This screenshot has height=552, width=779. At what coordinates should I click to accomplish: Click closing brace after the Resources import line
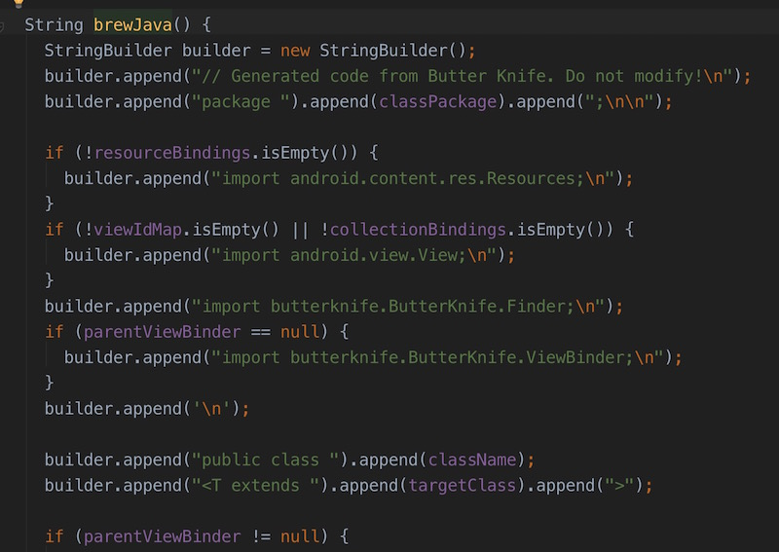click(50, 203)
